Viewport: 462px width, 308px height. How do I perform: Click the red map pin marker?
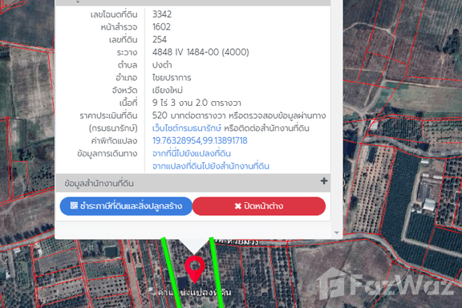[x=194, y=269]
